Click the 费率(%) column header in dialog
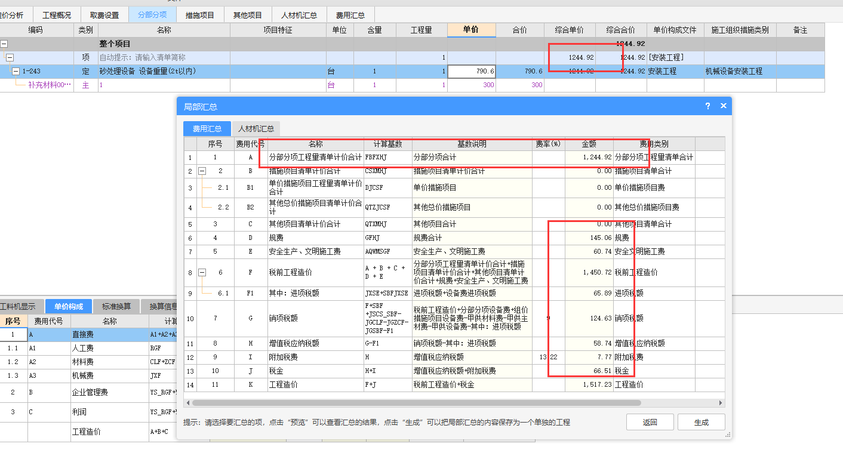This screenshot has width=843, height=453. pyautogui.click(x=548, y=144)
